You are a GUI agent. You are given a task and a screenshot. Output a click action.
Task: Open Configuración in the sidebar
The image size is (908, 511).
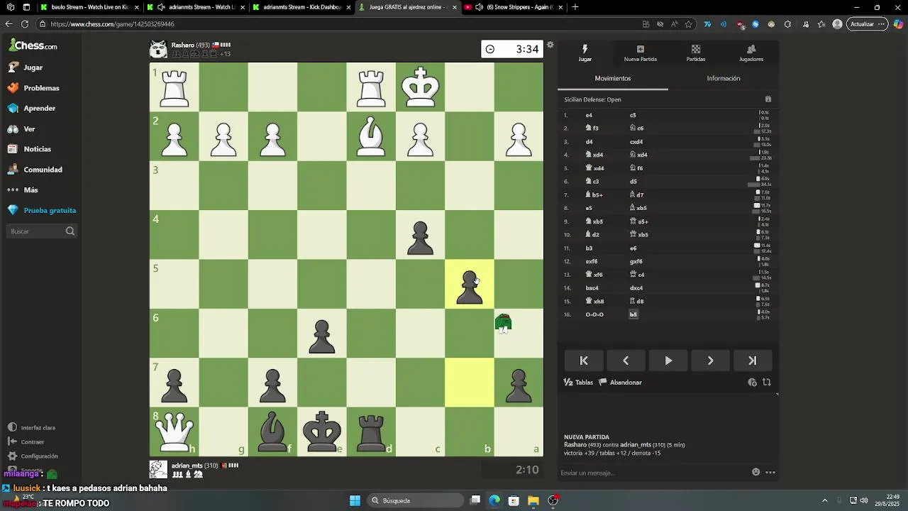click(39, 456)
